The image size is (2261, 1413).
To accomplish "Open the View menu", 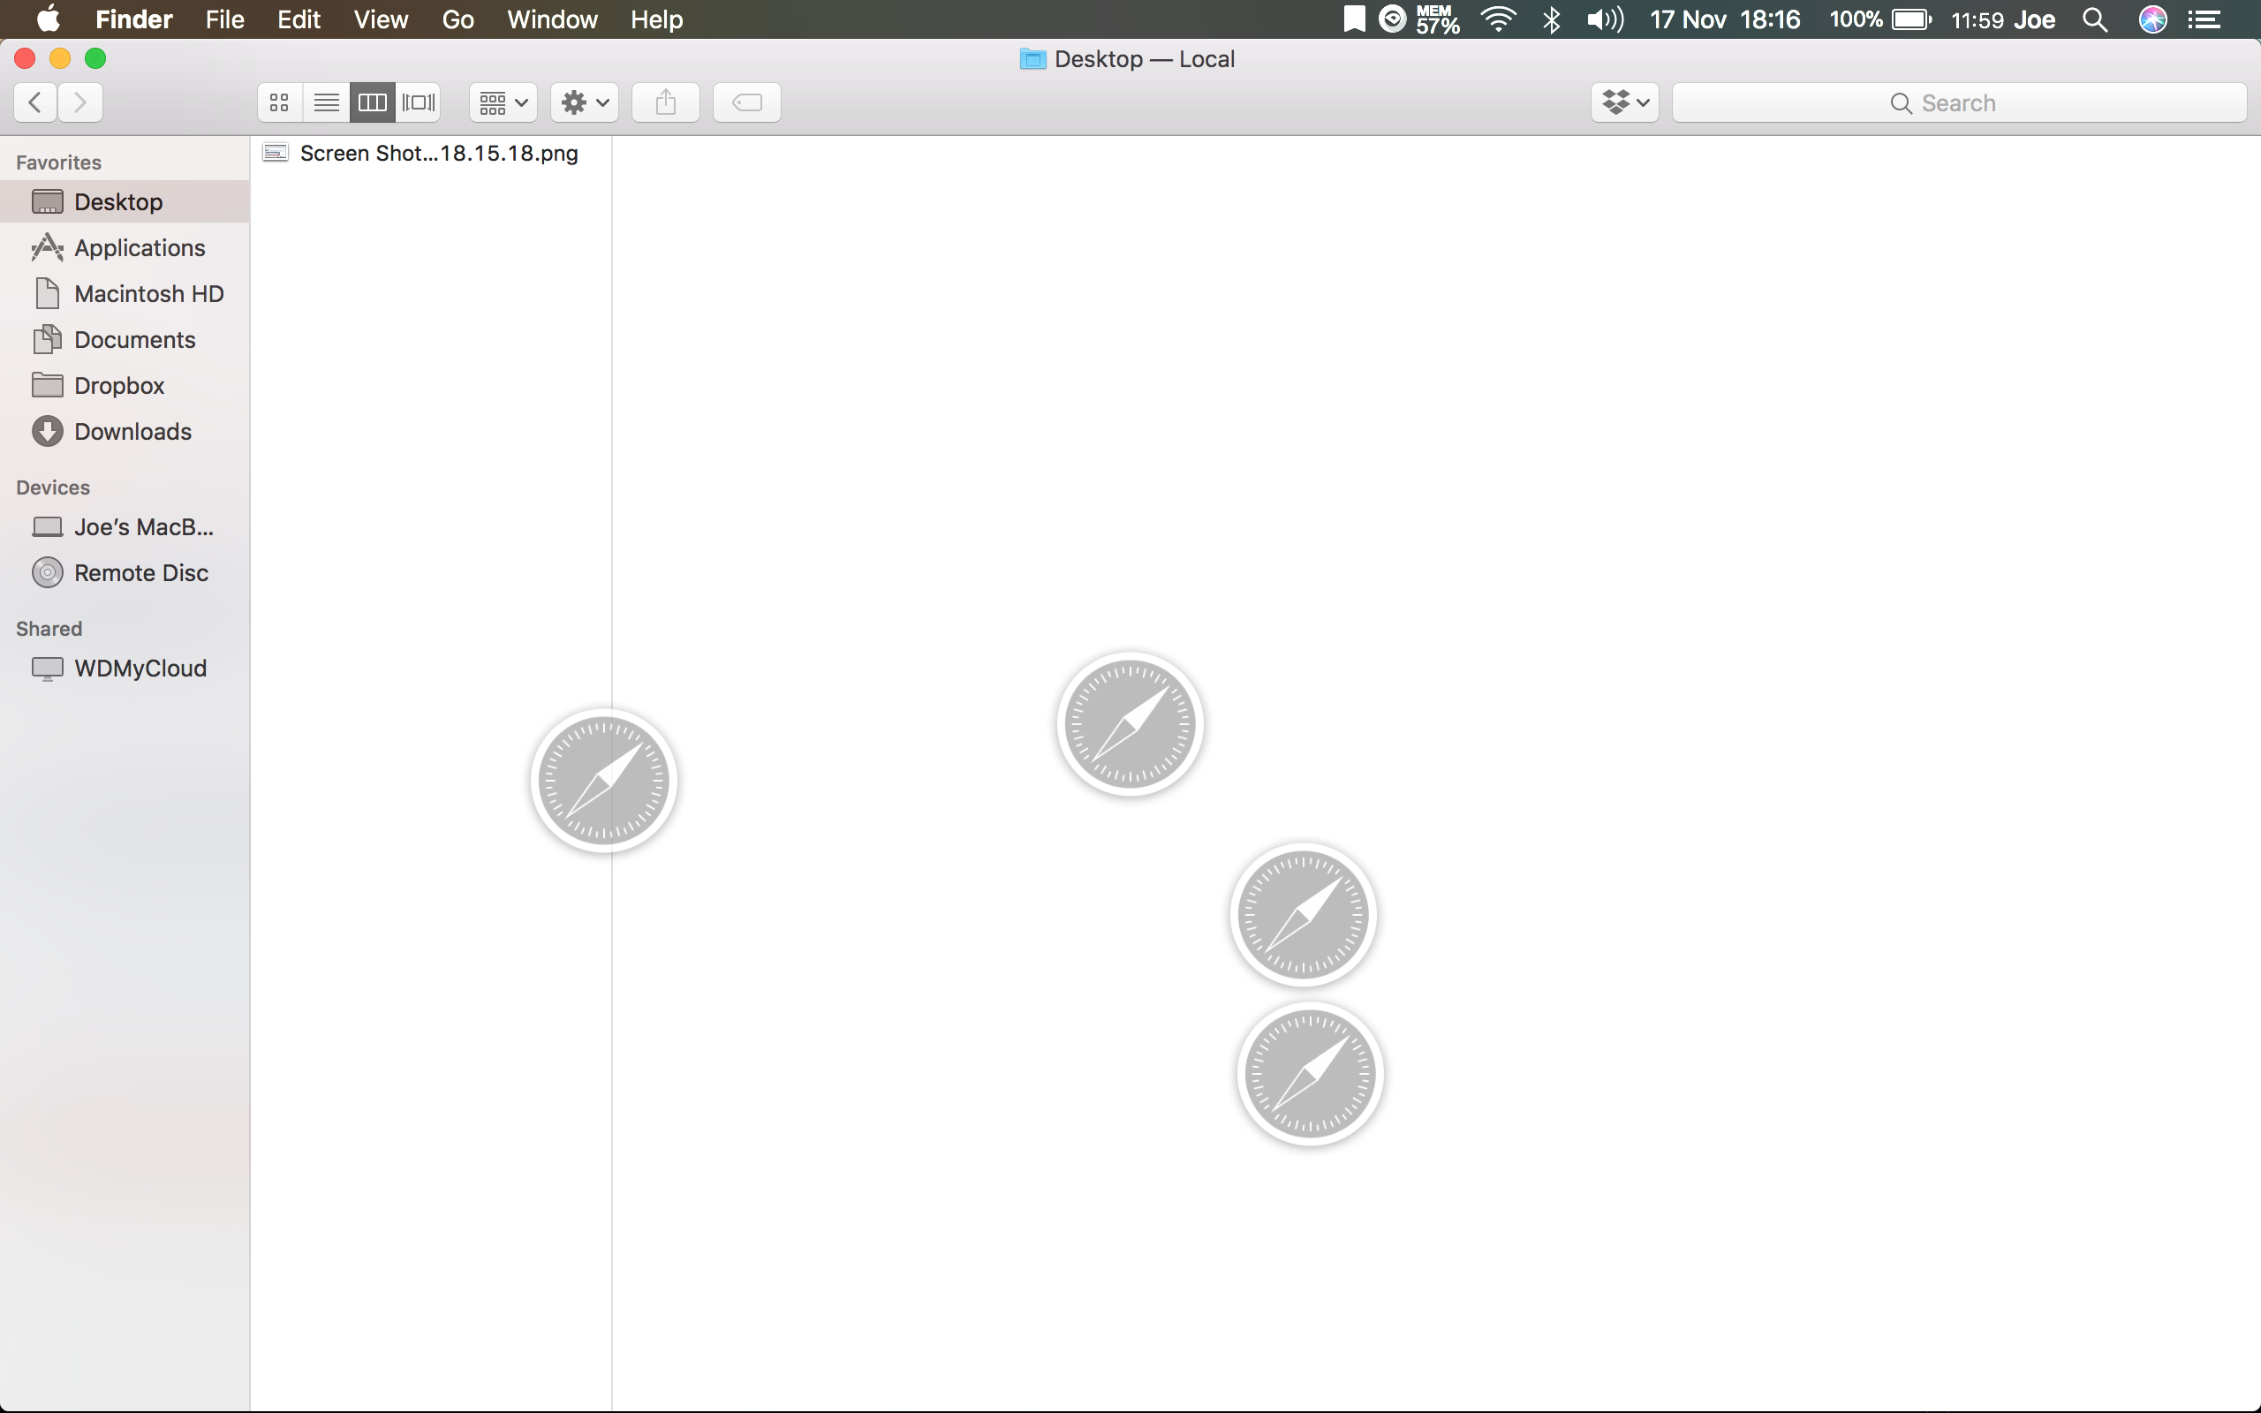I will click(381, 19).
